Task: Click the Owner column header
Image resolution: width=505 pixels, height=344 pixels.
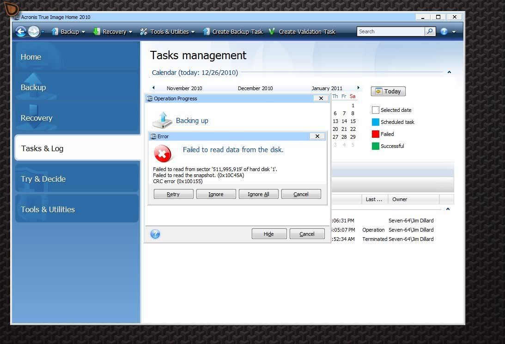Action: (x=414, y=199)
